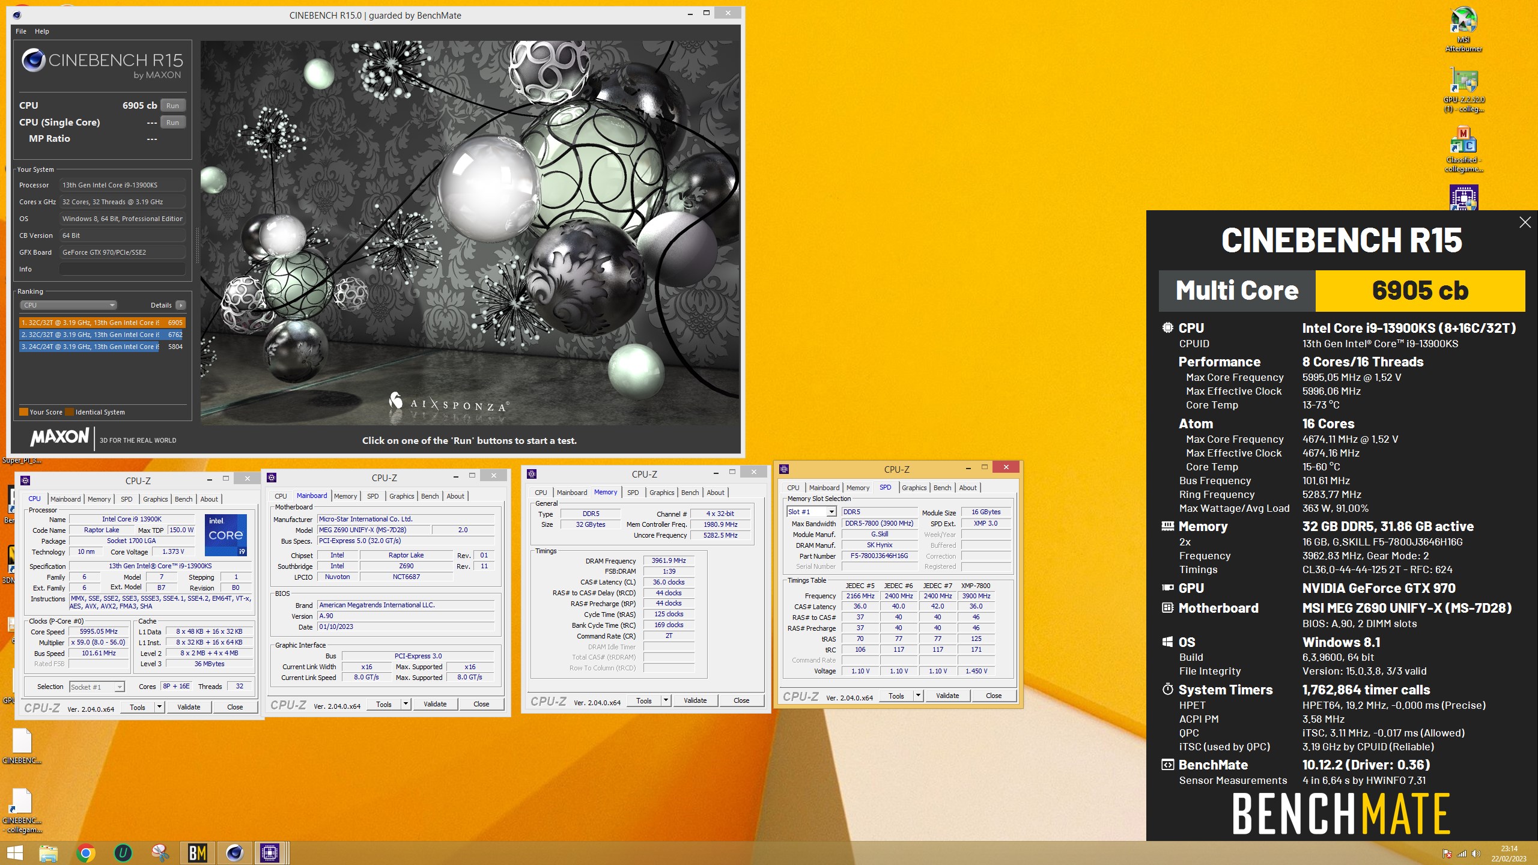Viewport: 1538px width, 865px height.
Task: Click Part Number F5-7800J3646H16G in CPU-Z SPD window
Action: pyautogui.click(x=880, y=556)
